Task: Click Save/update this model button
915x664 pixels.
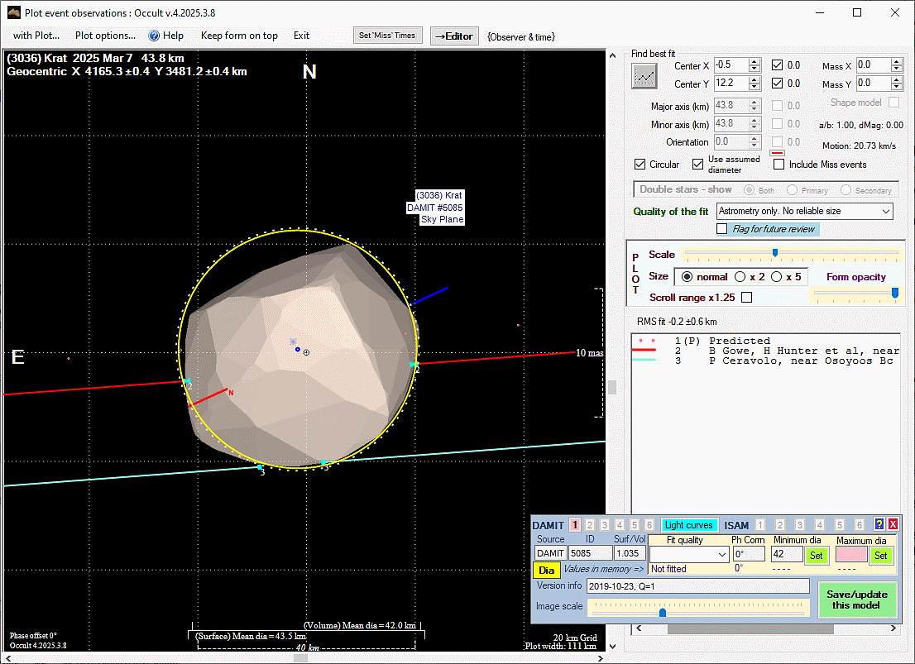Action: [x=856, y=600]
